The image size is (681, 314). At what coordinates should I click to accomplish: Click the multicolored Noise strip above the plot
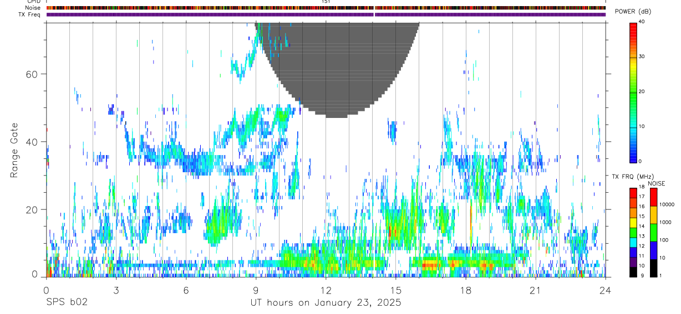click(x=326, y=8)
